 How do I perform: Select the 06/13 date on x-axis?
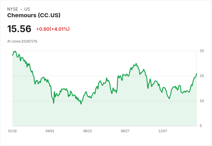[x=88, y=131]
